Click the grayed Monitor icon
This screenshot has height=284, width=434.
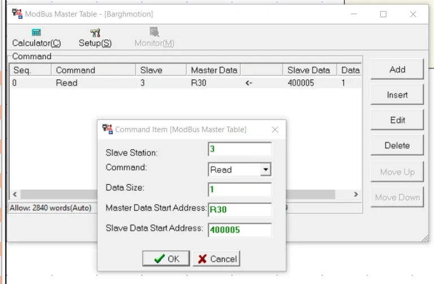154,32
